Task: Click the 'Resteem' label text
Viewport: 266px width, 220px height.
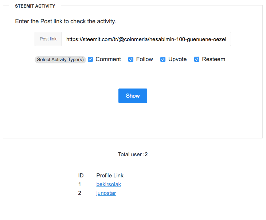Action: pyautogui.click(x=214, y=59)
